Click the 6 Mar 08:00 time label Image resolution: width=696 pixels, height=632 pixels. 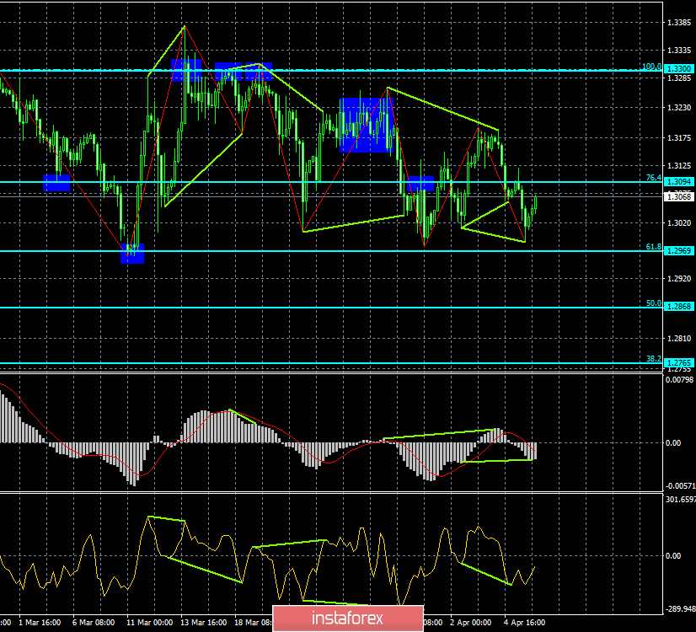coord(94,622)
